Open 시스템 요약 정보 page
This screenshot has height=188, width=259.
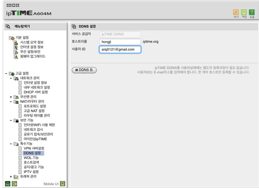tap(32, 42)
